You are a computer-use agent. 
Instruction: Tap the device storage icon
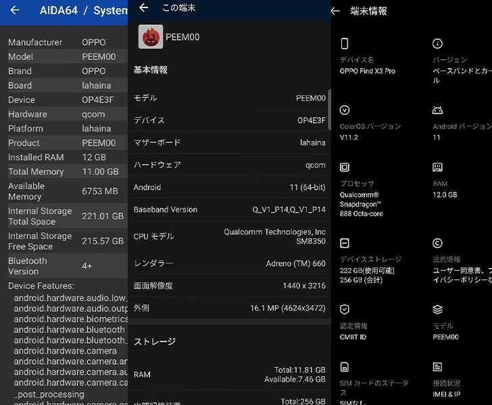pyautogui.click(x=345, y=243)
